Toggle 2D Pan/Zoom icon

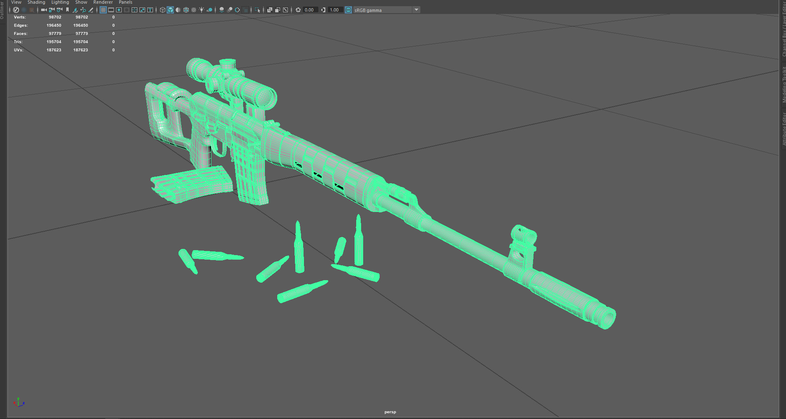[83, 10]
